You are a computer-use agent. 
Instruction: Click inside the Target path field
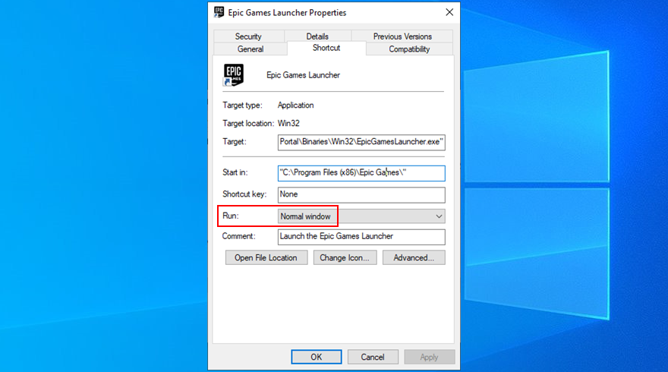click(x=361, y=142)
